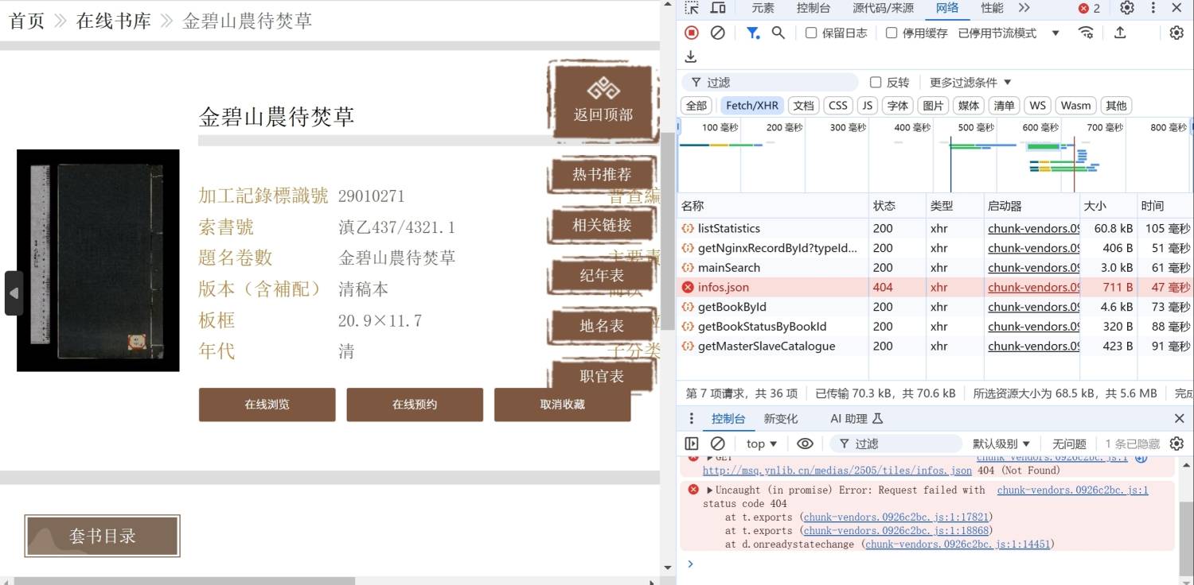Click the stop recording network log icon

(692, 33)
